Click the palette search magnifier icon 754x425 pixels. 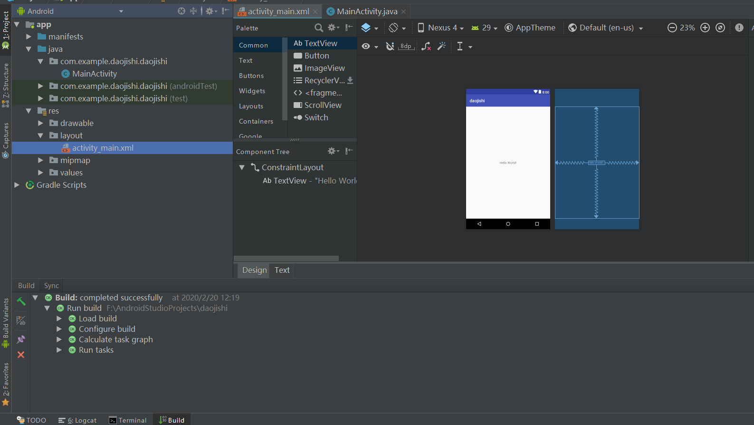pos(319,28)
